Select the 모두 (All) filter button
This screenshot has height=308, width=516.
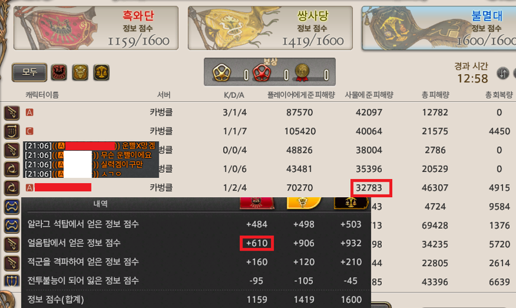pyautogui.click(x=29, y=72)
